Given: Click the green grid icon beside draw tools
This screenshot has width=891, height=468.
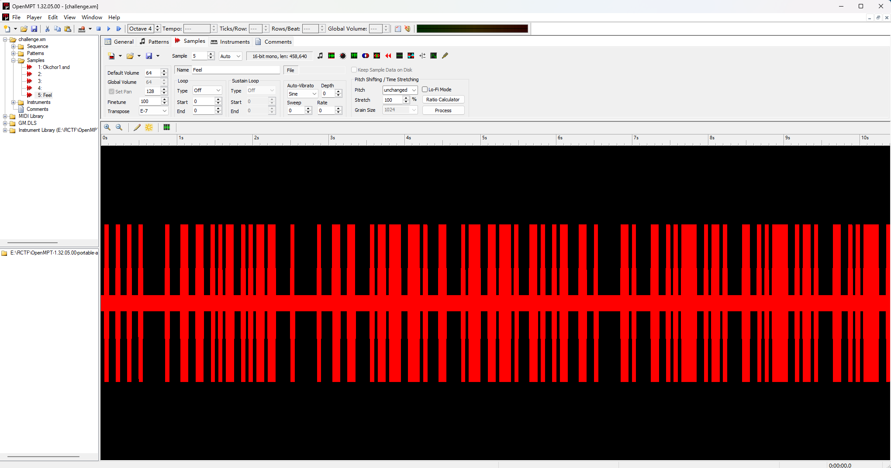Looking at the screenshot, I should 167,127.
